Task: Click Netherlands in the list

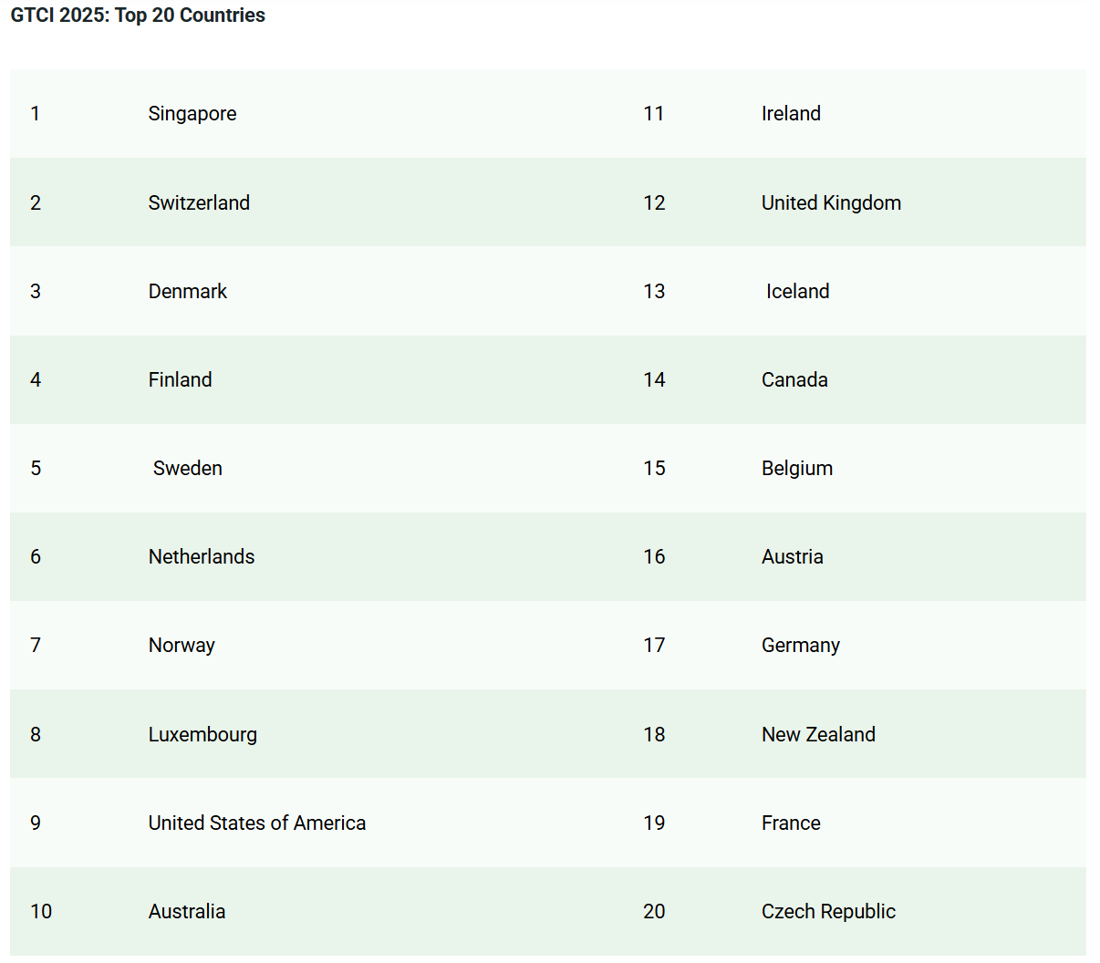Action: [202, 556]
